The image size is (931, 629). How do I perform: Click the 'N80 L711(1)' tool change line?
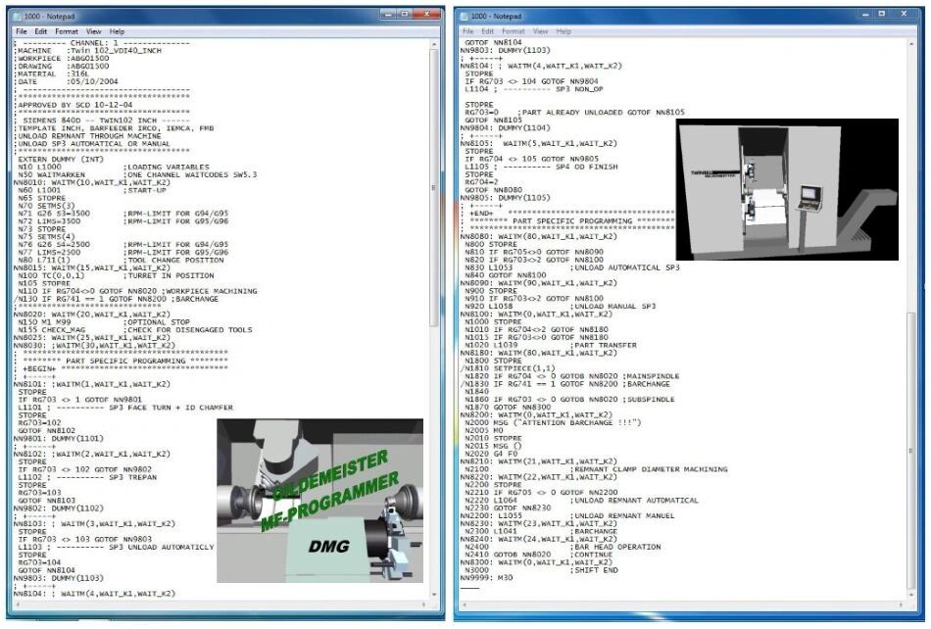(x=121, y=260)
